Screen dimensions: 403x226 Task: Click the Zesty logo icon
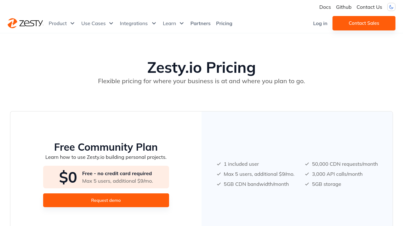pyautogui.click(x=13, y=23)
